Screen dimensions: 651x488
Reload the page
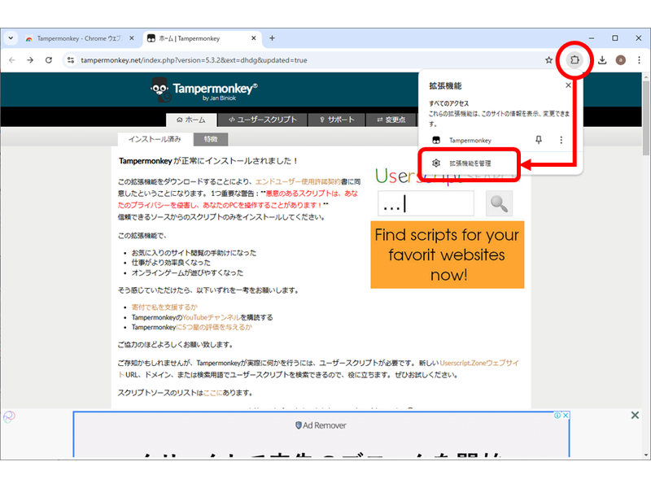(x=49, y=60)
